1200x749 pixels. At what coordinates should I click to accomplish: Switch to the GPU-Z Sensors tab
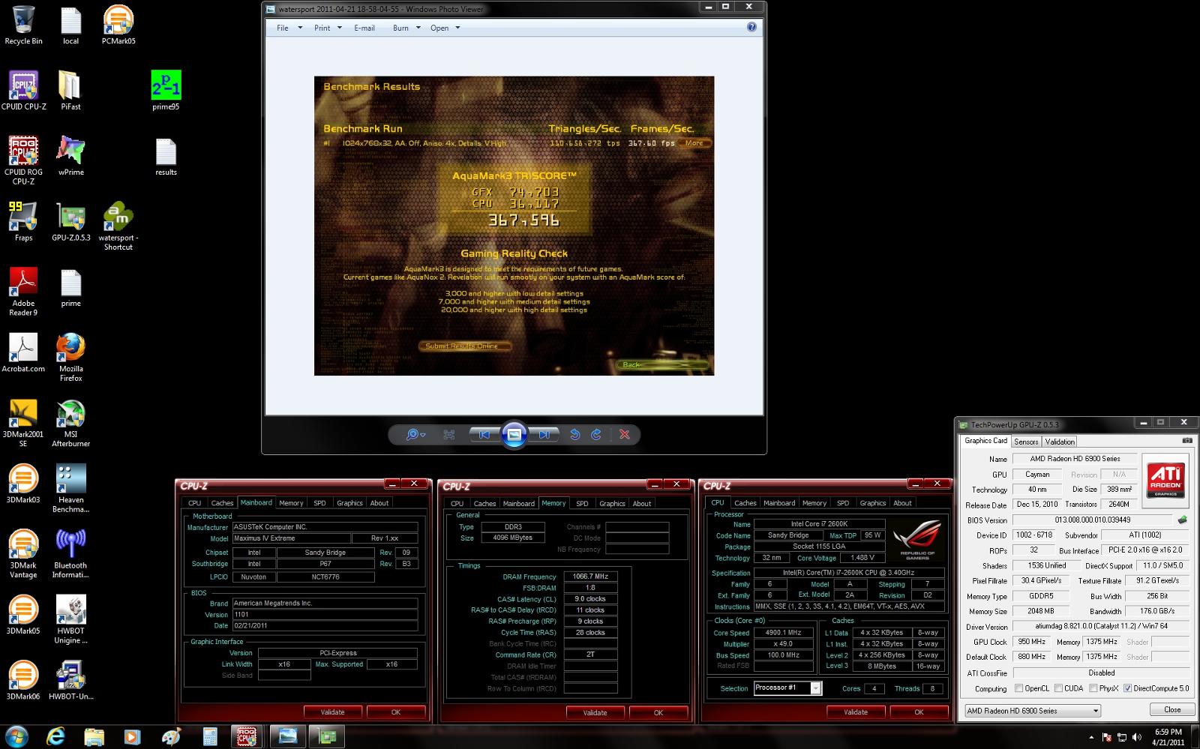(x=1026, y=442)
